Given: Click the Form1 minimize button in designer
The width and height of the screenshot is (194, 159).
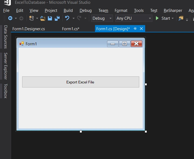Looking at the screenshot, I should point(113,44).
